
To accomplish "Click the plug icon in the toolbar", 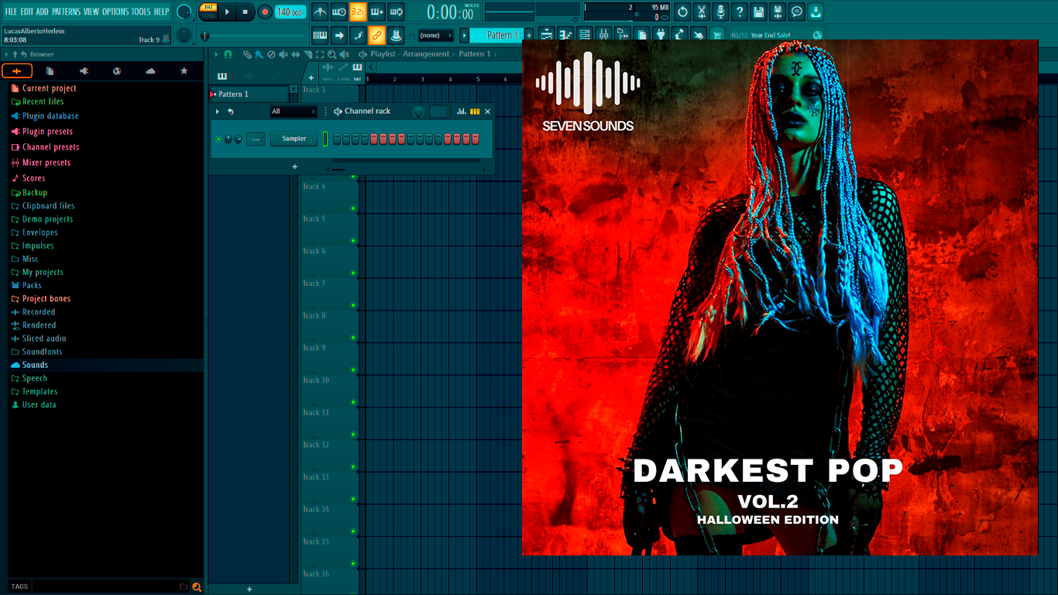I will (x=661, y=35).
